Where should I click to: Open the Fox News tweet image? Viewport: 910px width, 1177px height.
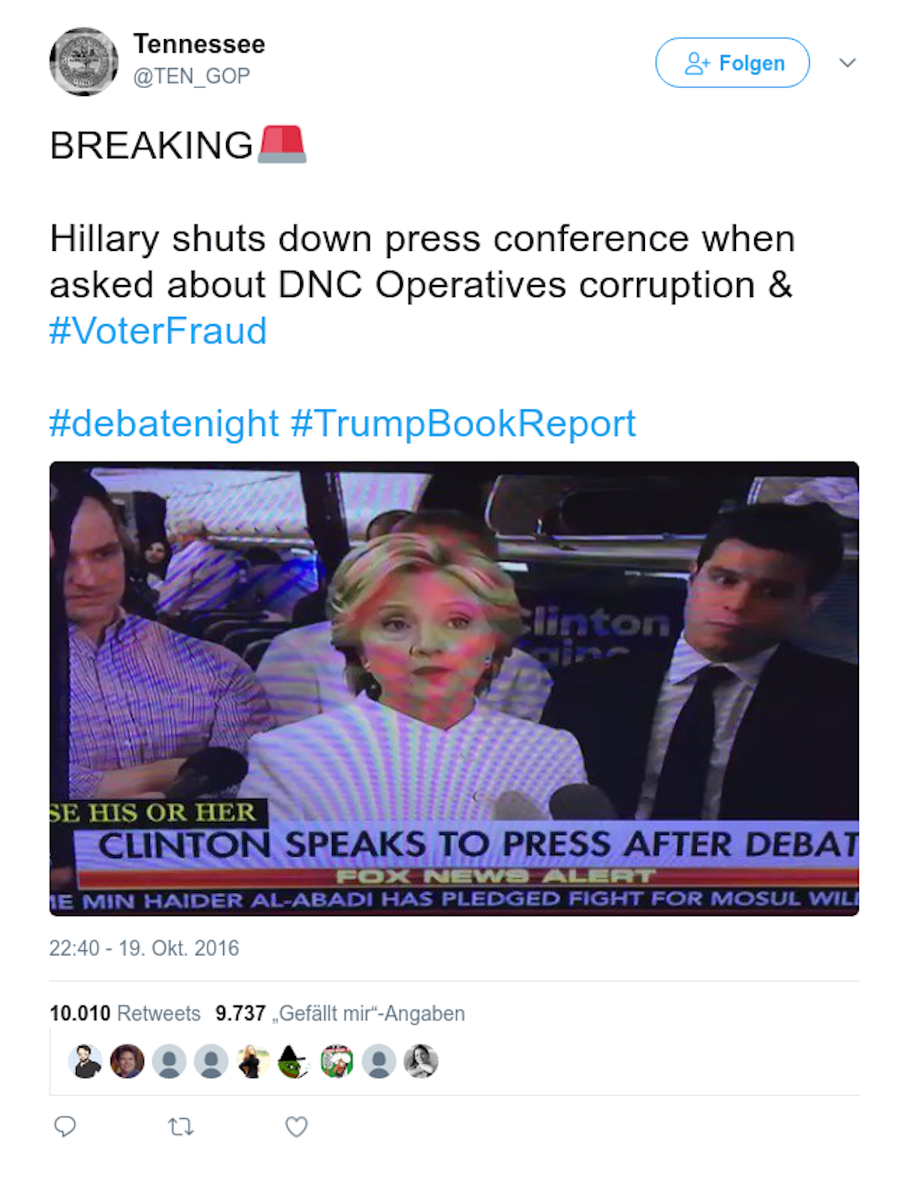click(x=454, y=688)
